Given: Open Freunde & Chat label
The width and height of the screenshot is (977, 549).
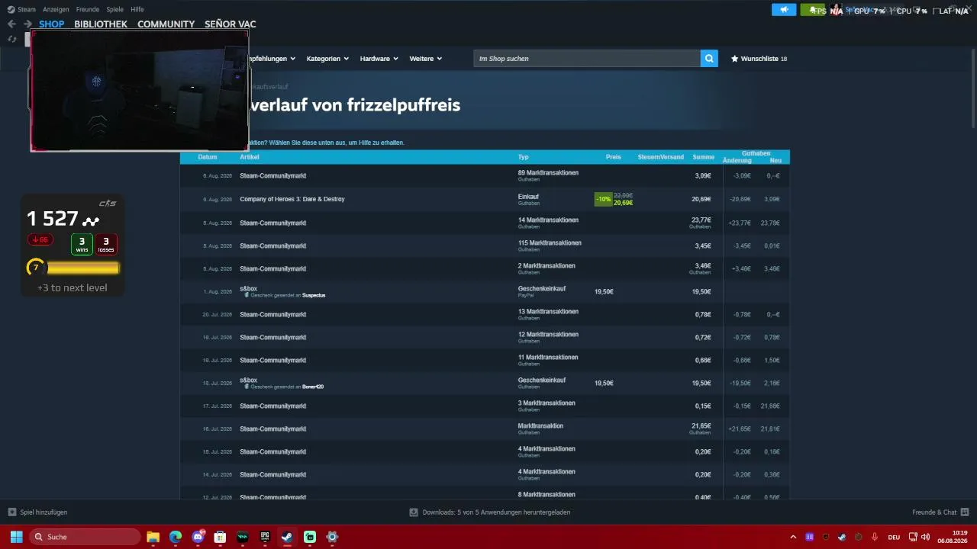Looking at the screenshot, I should [x=934, y=512].
